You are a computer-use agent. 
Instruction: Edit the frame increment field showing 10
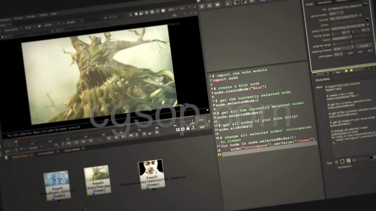tap(150, 133)
